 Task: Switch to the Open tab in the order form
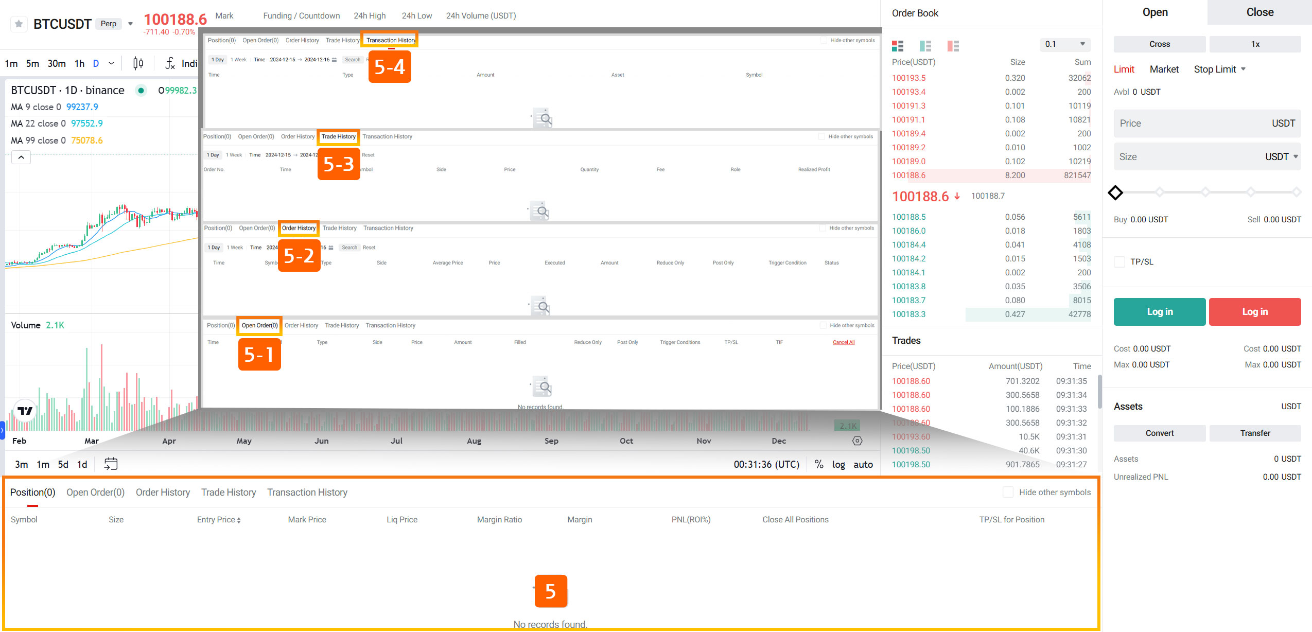pos(1155,12)
